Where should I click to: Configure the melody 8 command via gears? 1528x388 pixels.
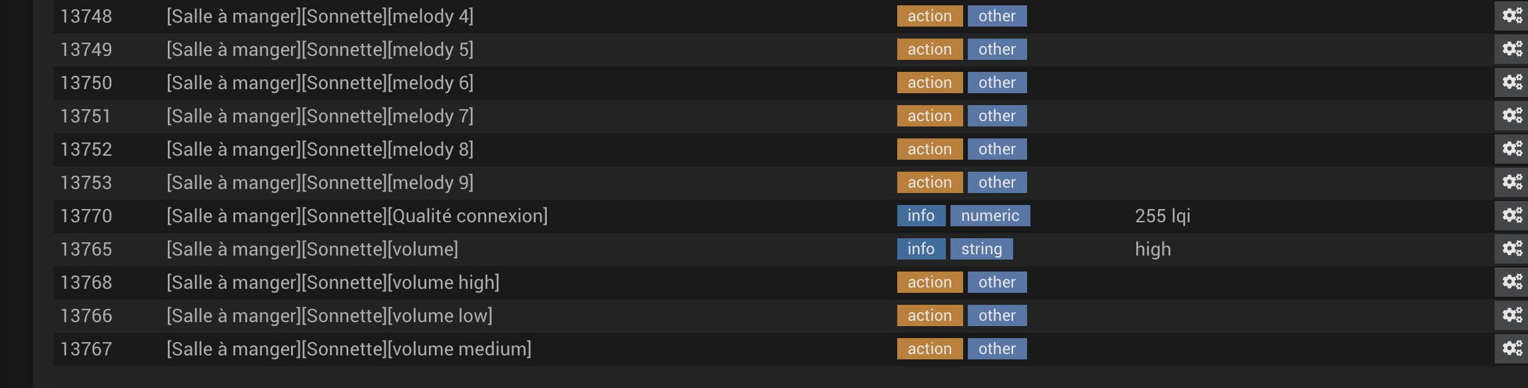click(1512, 149)
